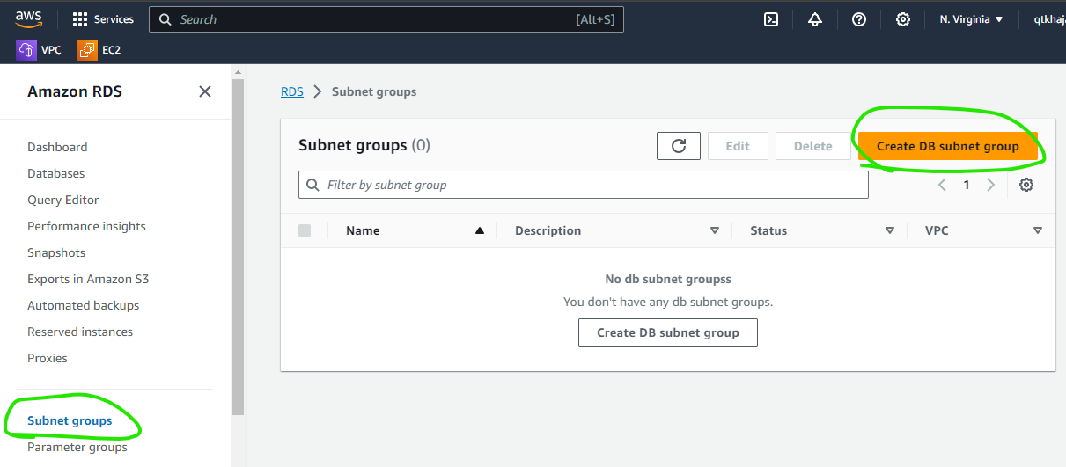
Task: Sort by Name ascending arrow
Action: point(480,230)
